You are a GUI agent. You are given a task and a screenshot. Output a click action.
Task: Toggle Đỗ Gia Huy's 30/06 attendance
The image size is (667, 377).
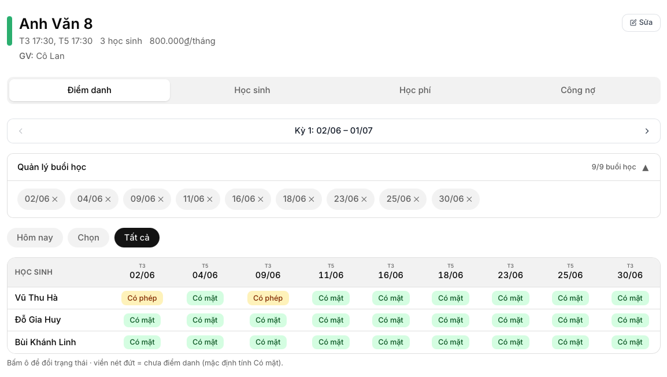tap(630, 320)
